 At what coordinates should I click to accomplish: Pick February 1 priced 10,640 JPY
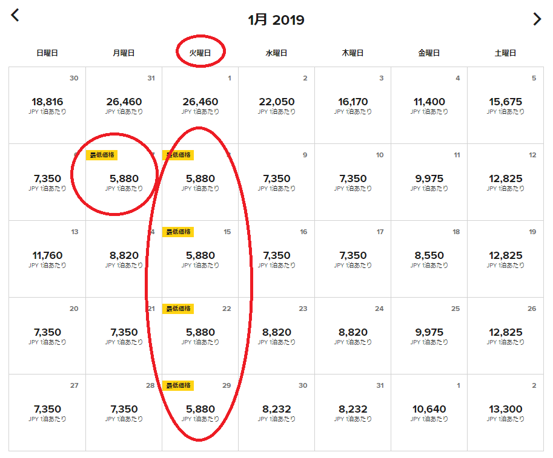tap(429, 413)
